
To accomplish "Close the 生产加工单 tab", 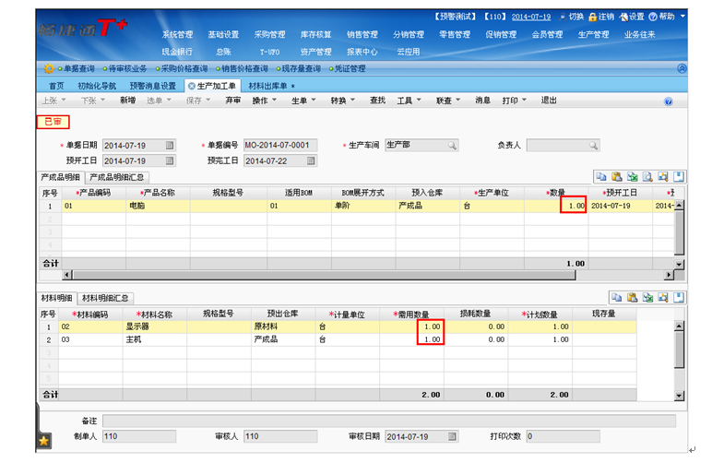I will (x=192, y=85).
